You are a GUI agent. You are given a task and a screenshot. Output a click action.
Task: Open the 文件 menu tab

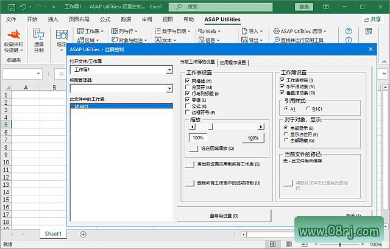tap(11, 19)
